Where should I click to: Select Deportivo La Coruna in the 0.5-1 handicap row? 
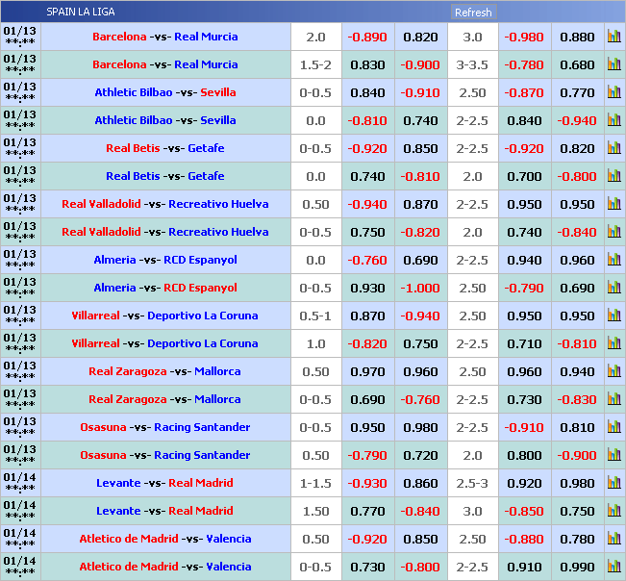(202, 316)
